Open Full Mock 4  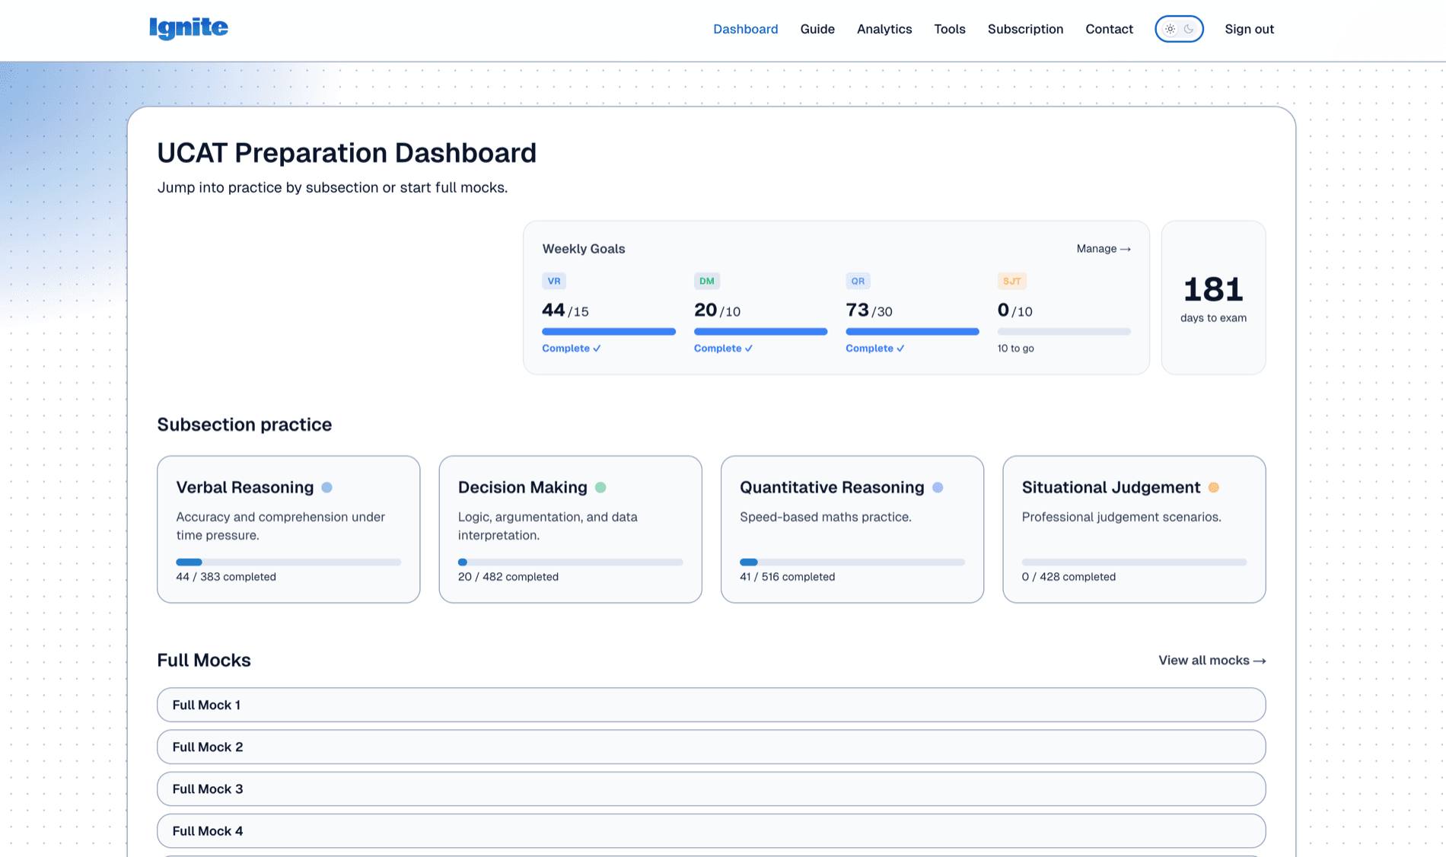(x=711, y=830)
